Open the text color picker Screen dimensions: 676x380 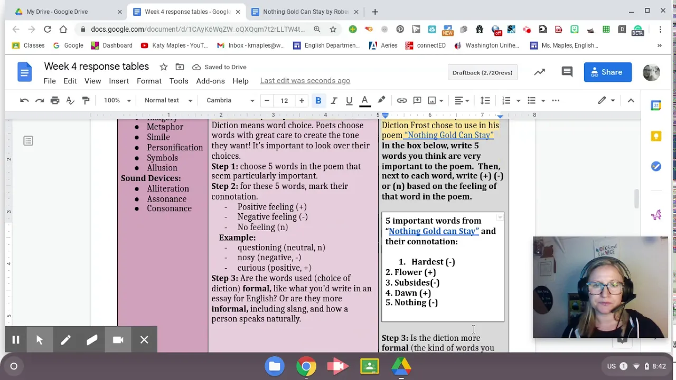(365, 100)
